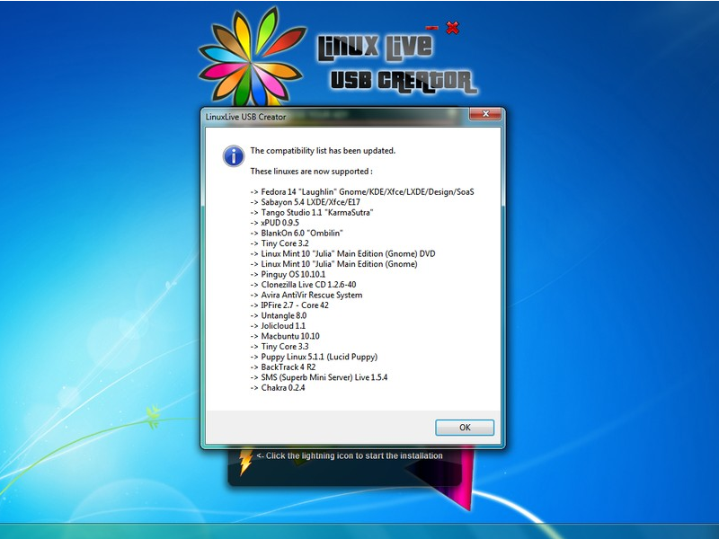The width and height of the screenshot is (719, 539).
Task: Click the Linux Mint 10 "Julia" DVD entry
Action: (342, 254)
